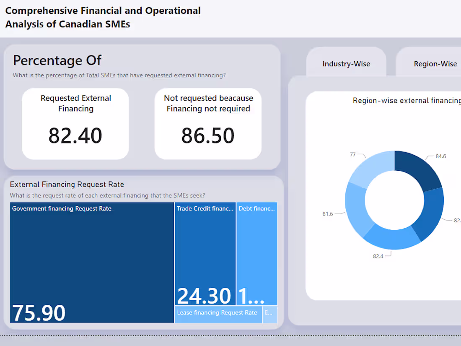Switch to the Industry-Wise tab

346,64
